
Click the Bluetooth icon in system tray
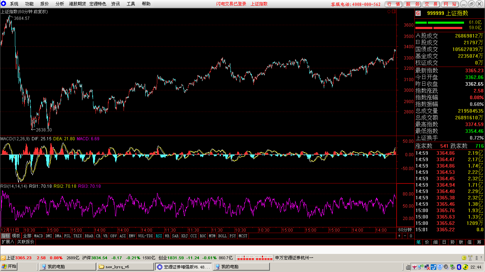pyautogui.click(x=459, y=267)
